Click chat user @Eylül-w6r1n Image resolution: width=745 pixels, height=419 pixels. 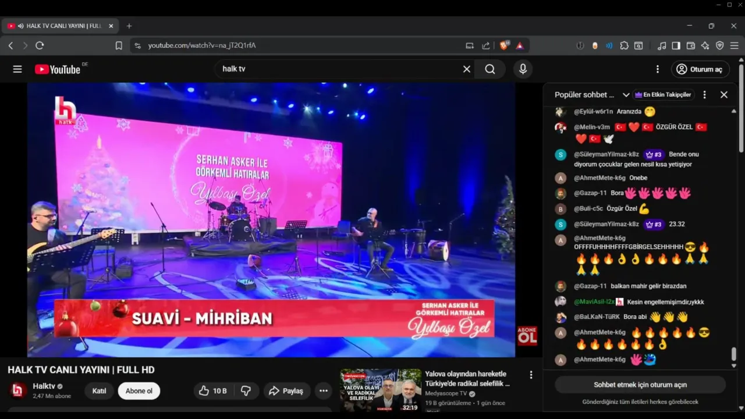point(593,112)
